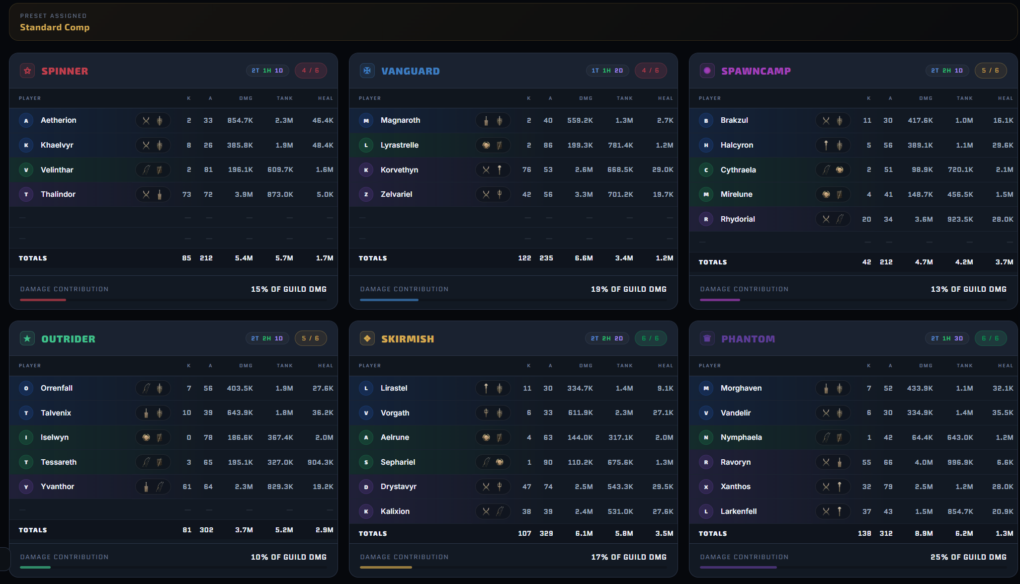Open Iselwyn's weapon loadout icons

[153, 437]
